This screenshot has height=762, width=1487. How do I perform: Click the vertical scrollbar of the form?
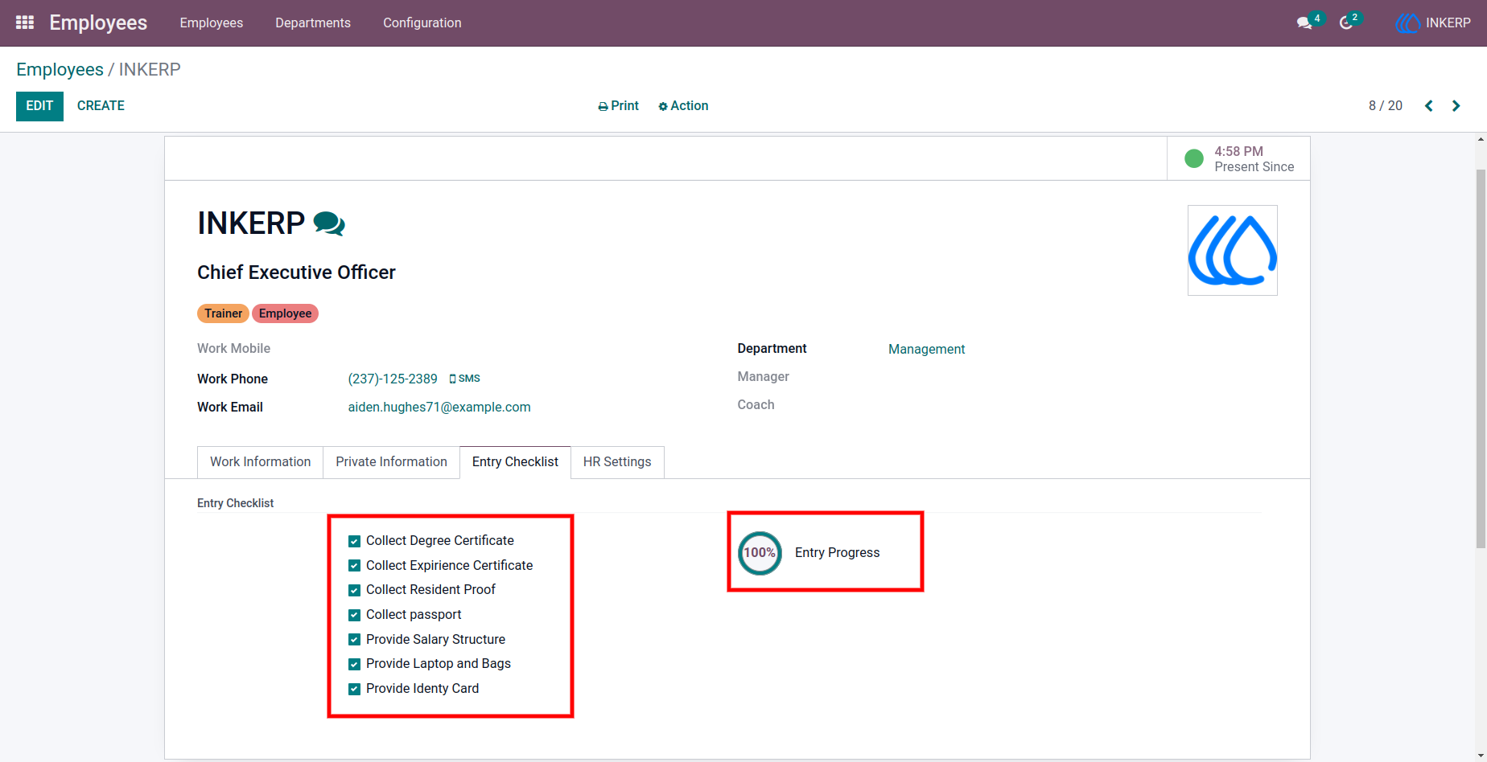[x=1481, y=358]
